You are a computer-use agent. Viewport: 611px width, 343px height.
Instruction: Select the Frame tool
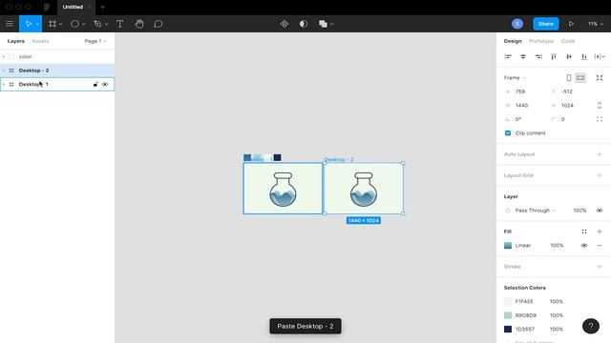click(x=53, y=24)
